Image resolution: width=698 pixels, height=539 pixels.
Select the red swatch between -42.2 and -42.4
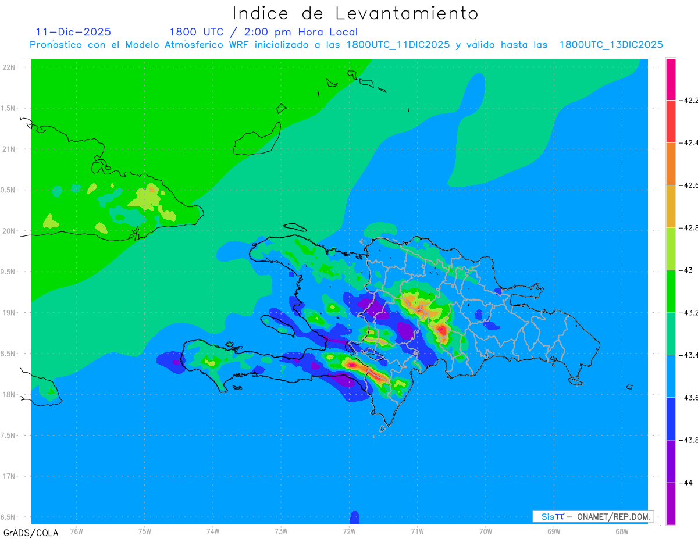(x=671, y=122)
